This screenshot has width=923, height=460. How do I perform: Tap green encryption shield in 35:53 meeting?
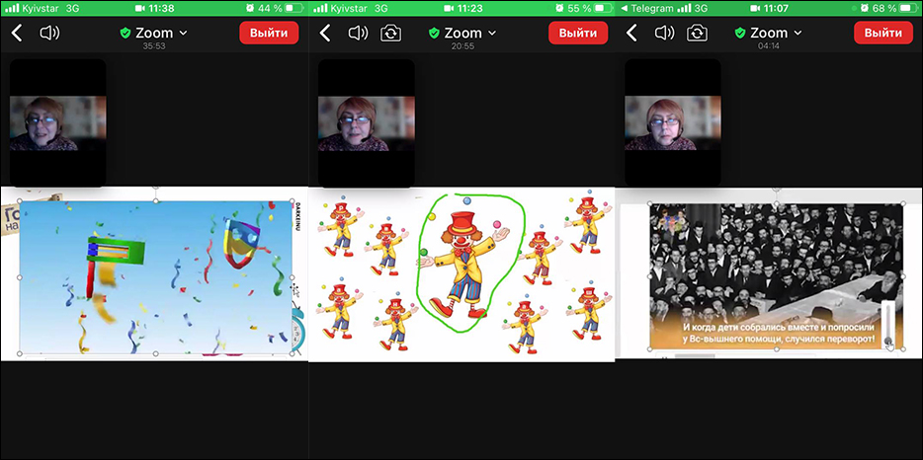click(x=125, y=33)
